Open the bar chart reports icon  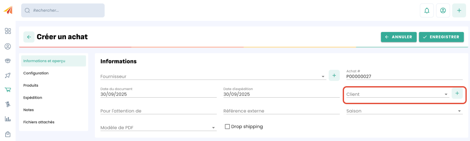point(8,119)
